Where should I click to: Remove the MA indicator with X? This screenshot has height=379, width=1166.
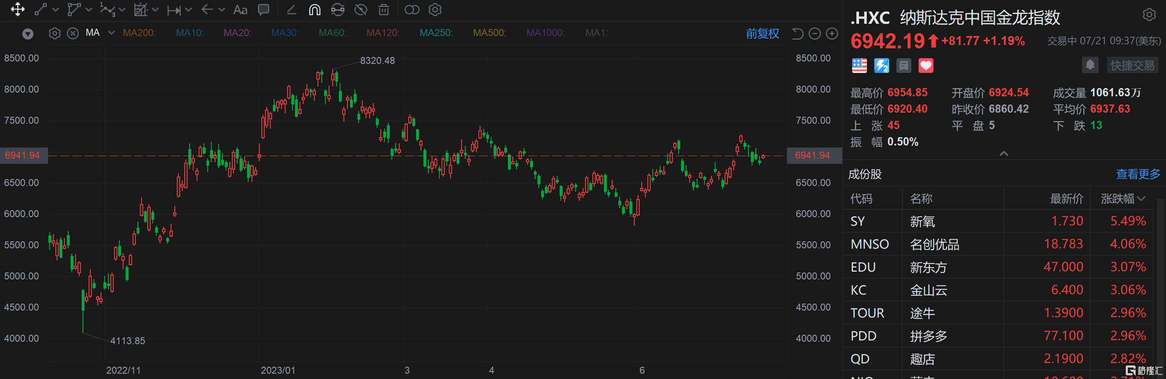click(x=73, y=33)
